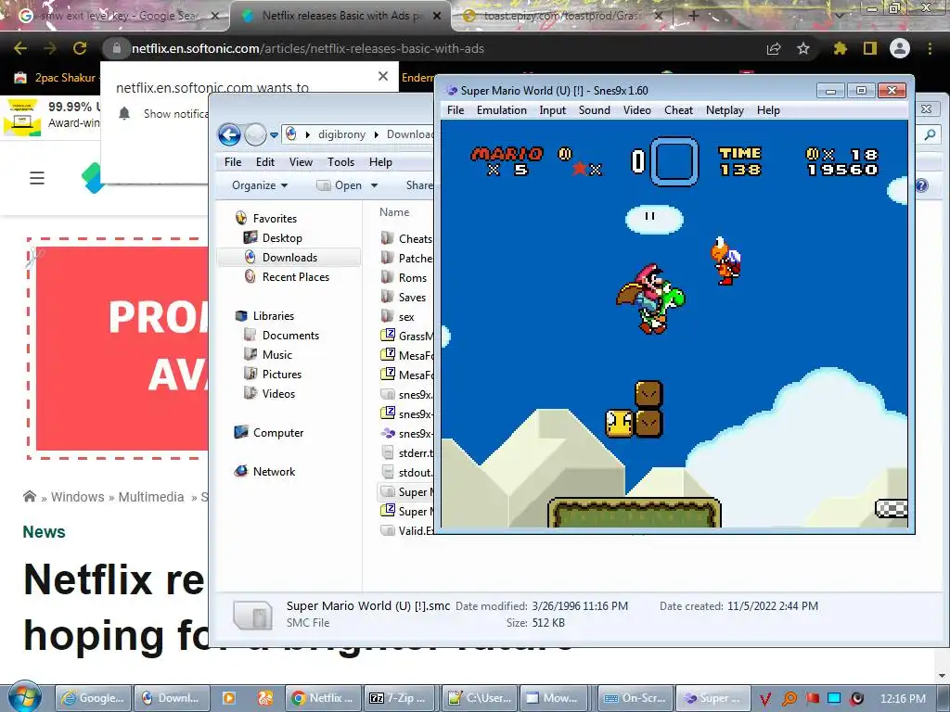Click the Multimedia breadcrumb link
950x712 pixels.
click(x=151, y=497)
